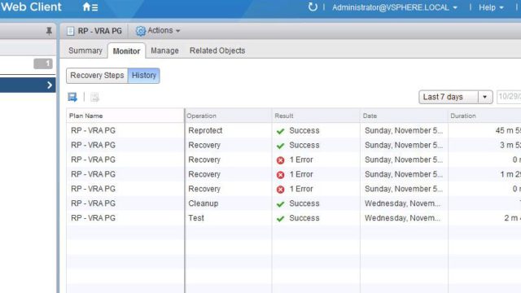Select the Cleanup operation row

coord(294,203)
